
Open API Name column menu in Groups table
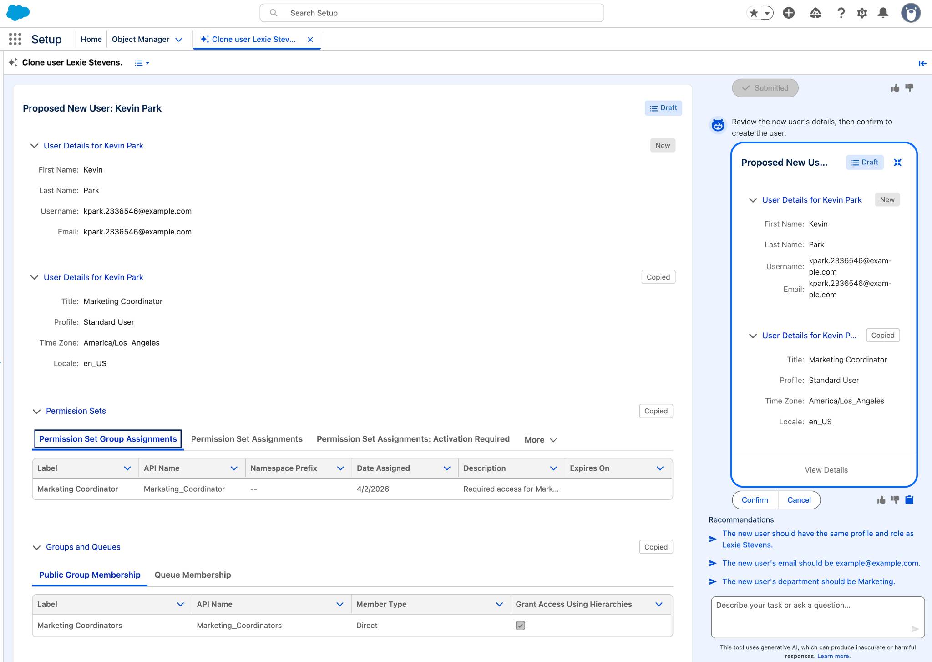point(339,604)
